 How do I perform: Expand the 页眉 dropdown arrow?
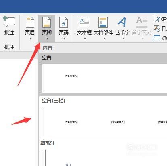tap(30, 39)
